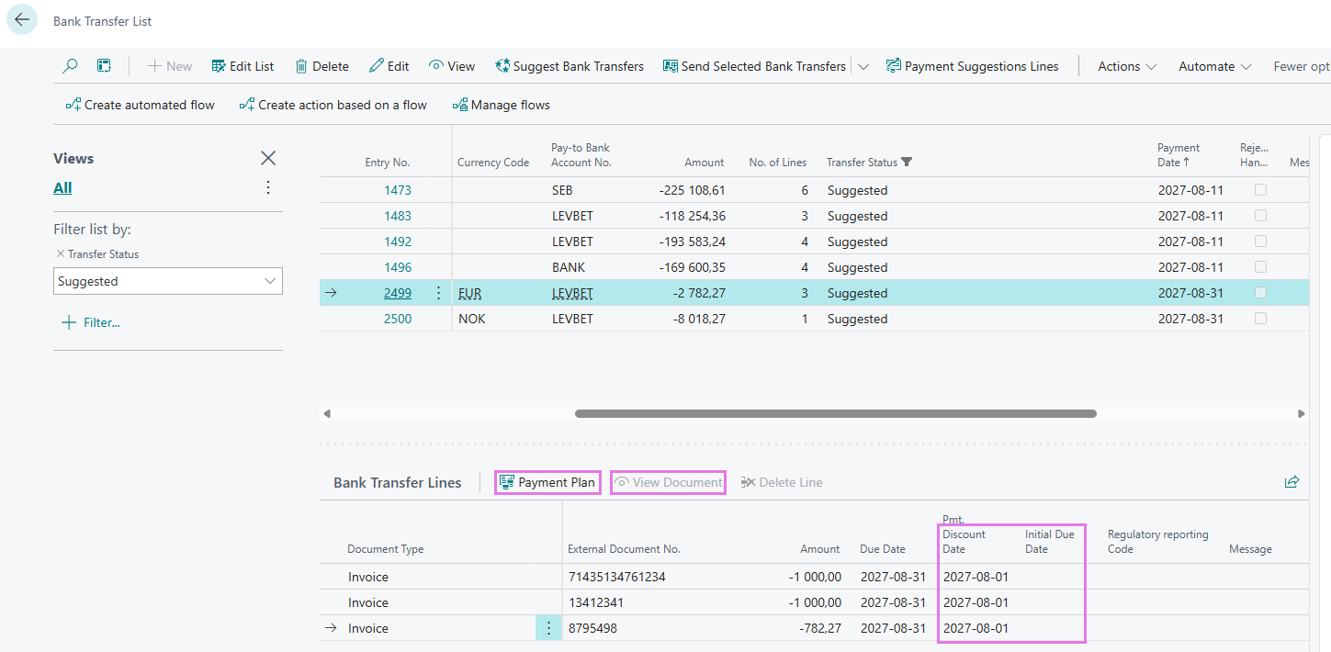Click the share icon of Bank Transfer Lines
The height and width of the screenshot is (652, 1331).
pos(1292,481)
